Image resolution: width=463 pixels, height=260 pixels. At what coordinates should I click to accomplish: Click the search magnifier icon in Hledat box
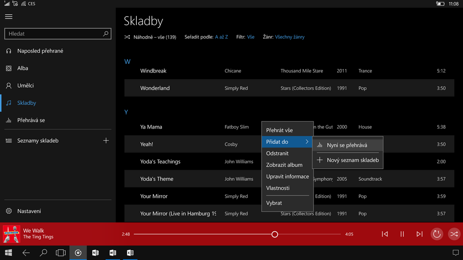pyautogui.click(x=106, y=34)
